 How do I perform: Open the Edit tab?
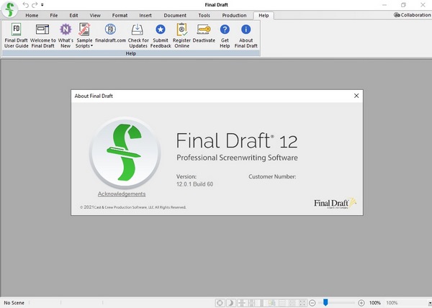pos(73,15)
